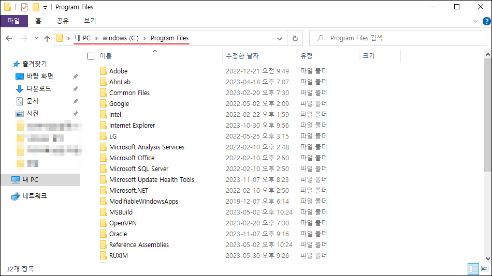Select 즐겨찾기 in navigation pane
Viewport: 492px width, 276px height.
click(x=35, y=64)
